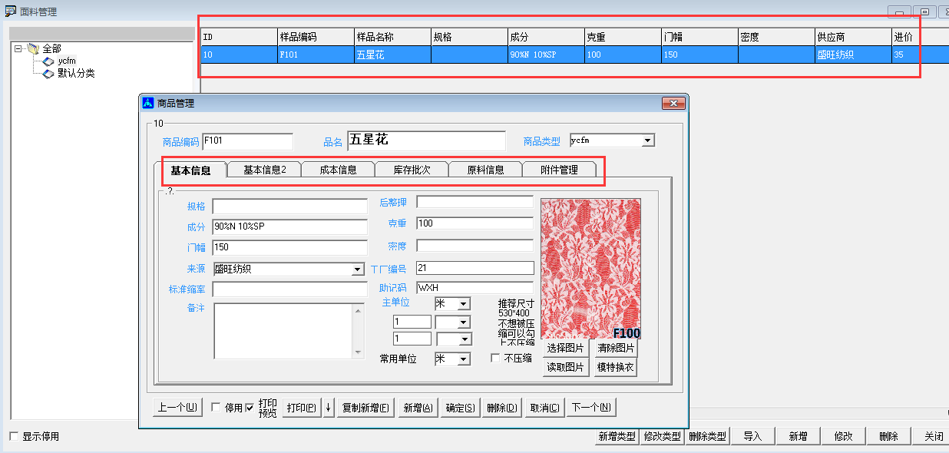Click the 供应商 column header
The image size is (949, 453).
(x=853, y=37)
